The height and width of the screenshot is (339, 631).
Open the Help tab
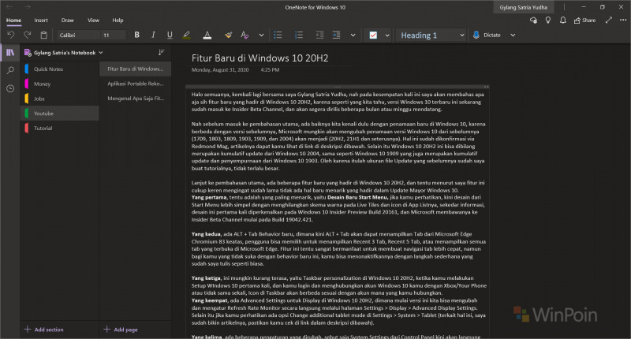point(118,20)
